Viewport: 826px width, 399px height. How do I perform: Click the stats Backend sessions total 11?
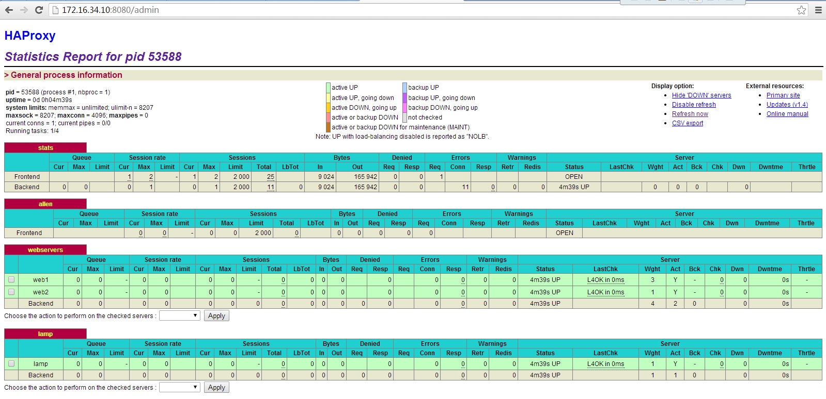click(x=271, y=187)
